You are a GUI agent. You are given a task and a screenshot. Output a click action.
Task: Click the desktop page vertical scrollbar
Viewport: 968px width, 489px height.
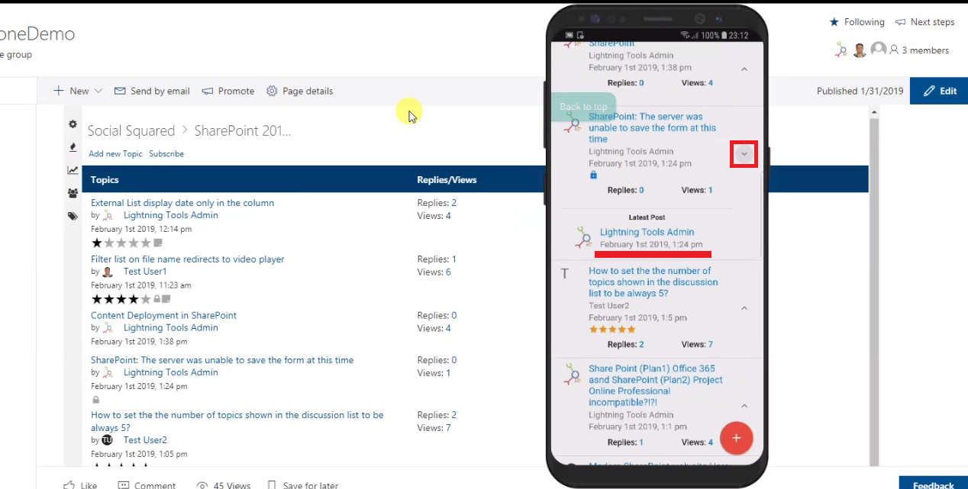874,290
